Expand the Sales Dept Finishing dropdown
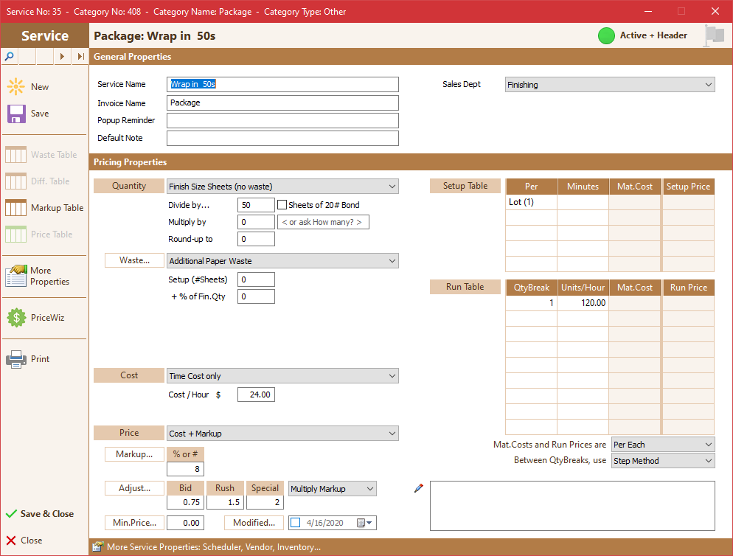Screen dimensions: 733x556 click(610, 85)
